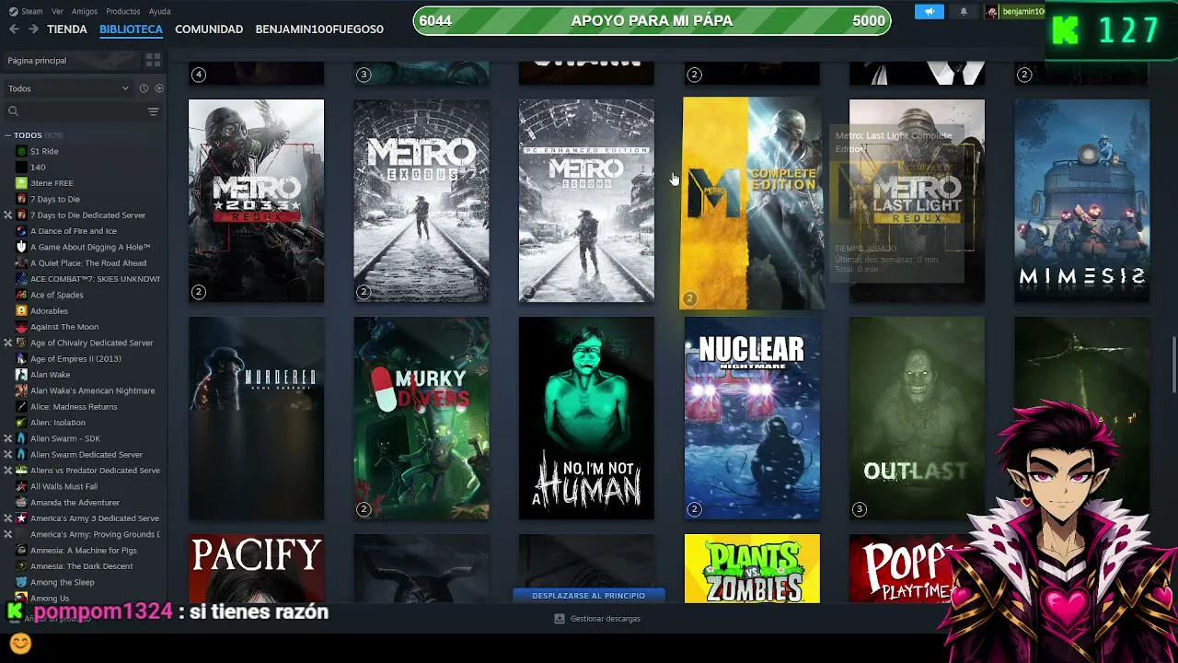Click the 3tene FREE green icon
This screenshot has width=1178, height=663.
pyautogui.click(x=21, y=183)
